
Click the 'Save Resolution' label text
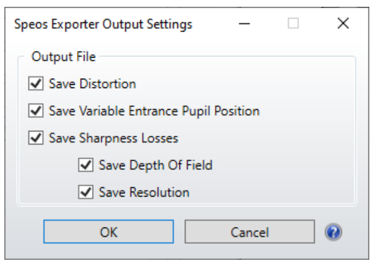(x=144, y=192)
